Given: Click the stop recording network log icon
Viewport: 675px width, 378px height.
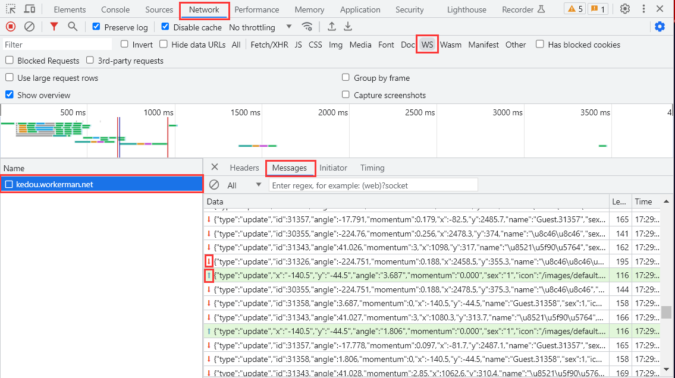Looking at the screenshot, I should (x=11, y=27).
